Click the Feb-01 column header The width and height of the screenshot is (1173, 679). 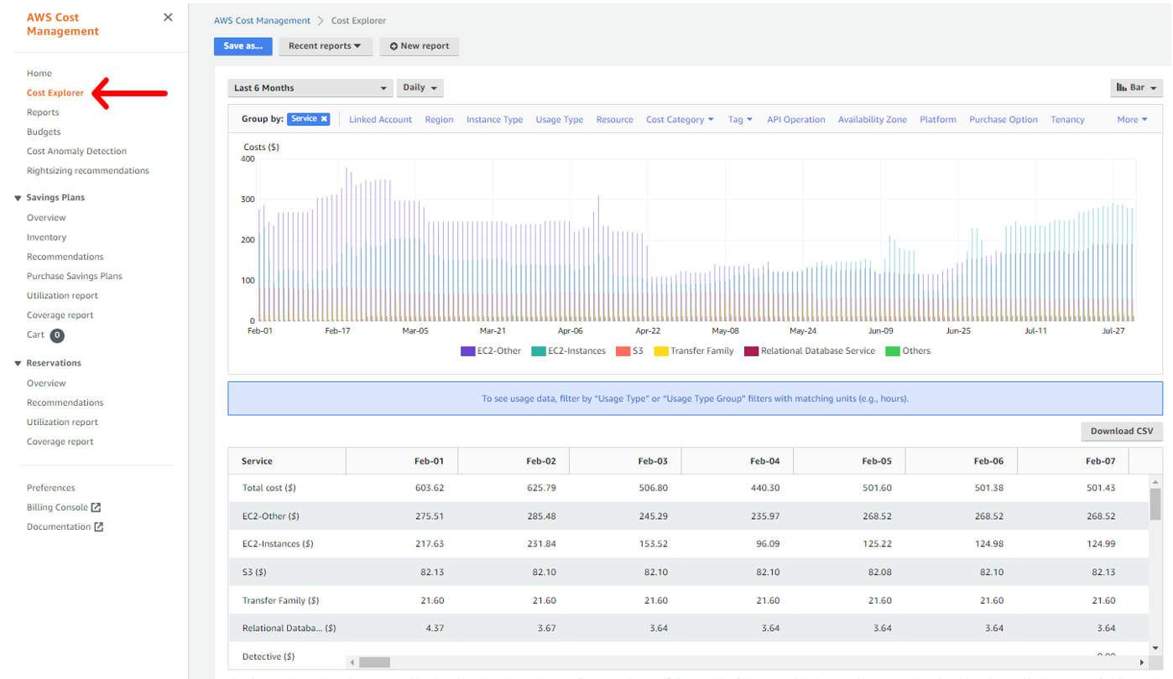[402, 461]
